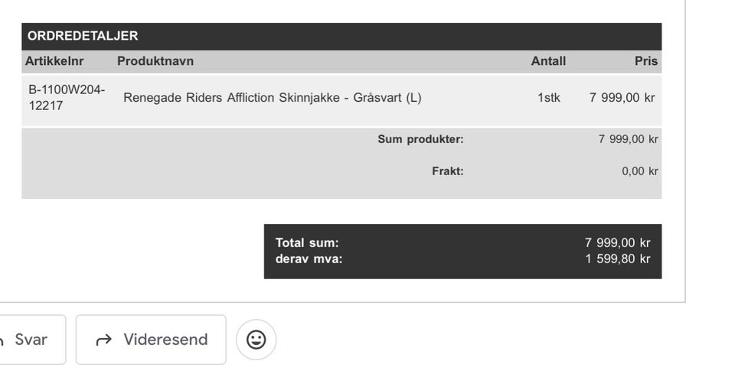Click the 7 999,00 kr item price cell
The width and height of the screenshot is (735, 374).
622,98
